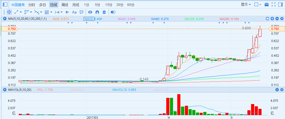Toggle the left sidebar panel icon
Screen dimensions: 285x119
coord(5,5)
